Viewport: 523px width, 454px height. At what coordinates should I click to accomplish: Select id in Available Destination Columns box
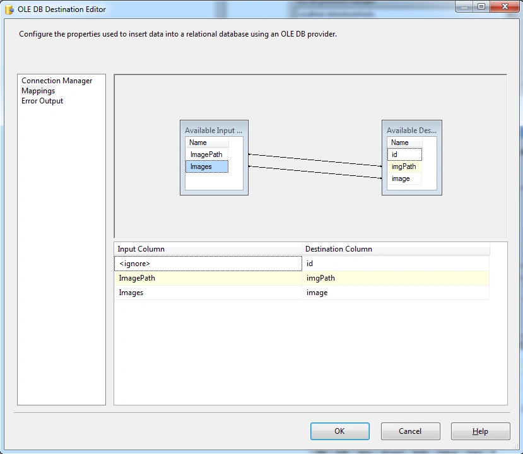coord(404,154)
